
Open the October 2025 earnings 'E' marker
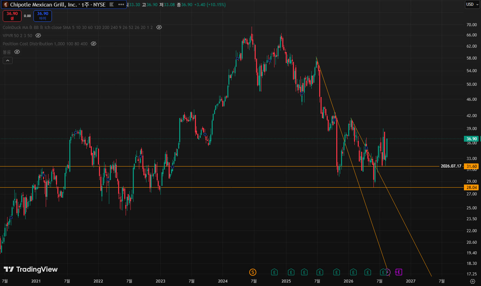337,272
